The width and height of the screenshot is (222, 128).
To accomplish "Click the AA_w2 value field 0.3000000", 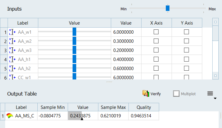I will click(x=126, y=41).
